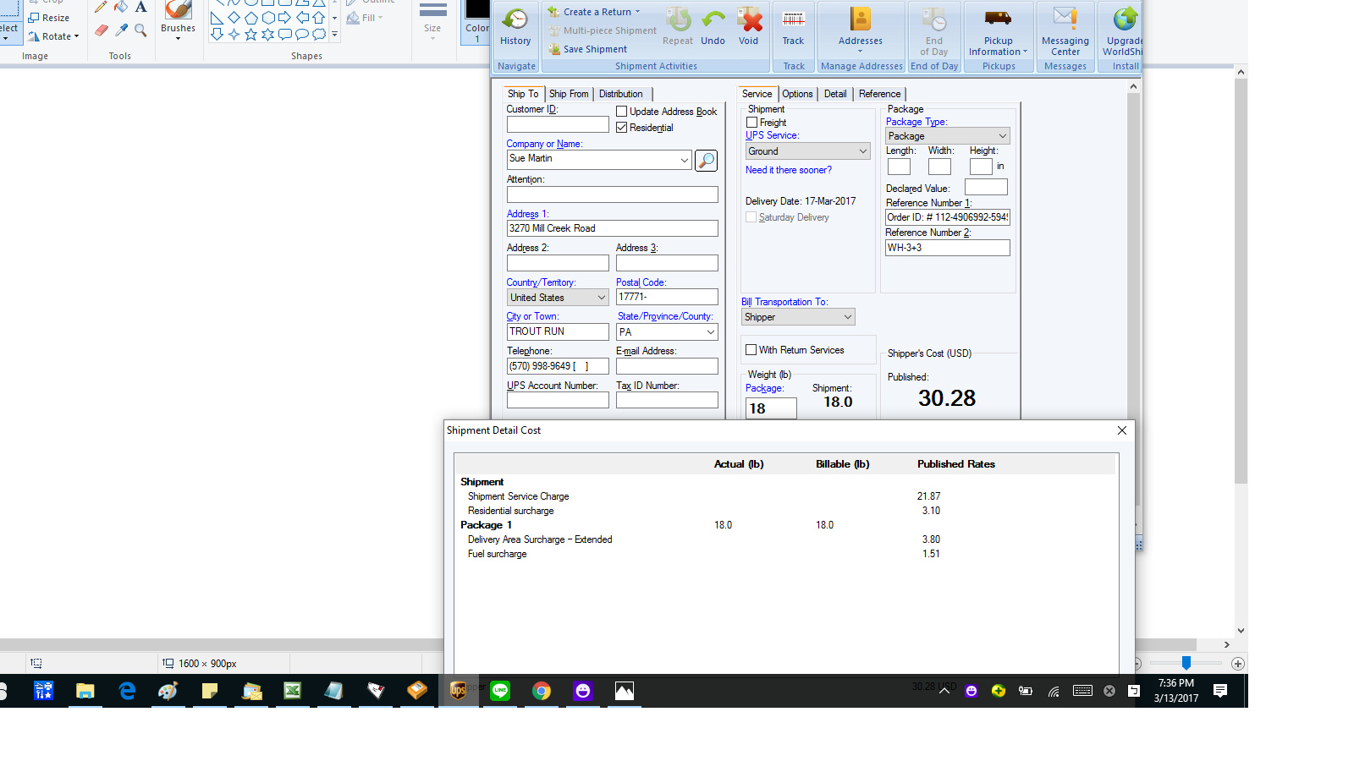Viewport: 1354px width, 761px height.
Task: Expand the Create a Return menu
Action: 637,12
